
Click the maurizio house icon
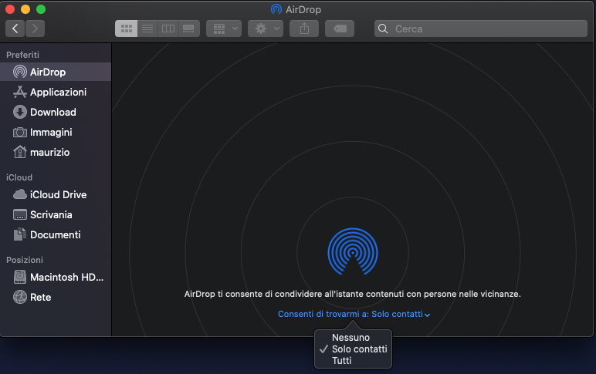click(20, 152)
